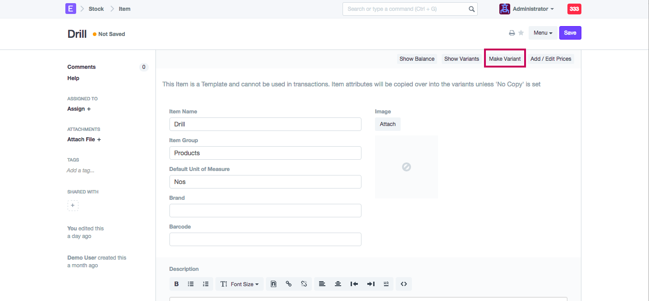Center align the description text

[338, 284]
